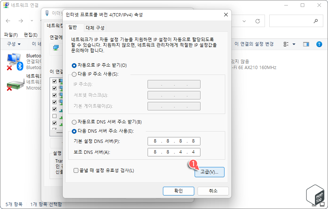328x209 pixels.
Task: Toggle third checked item in Ethernet properties list
Action: (x=55, y=95)
